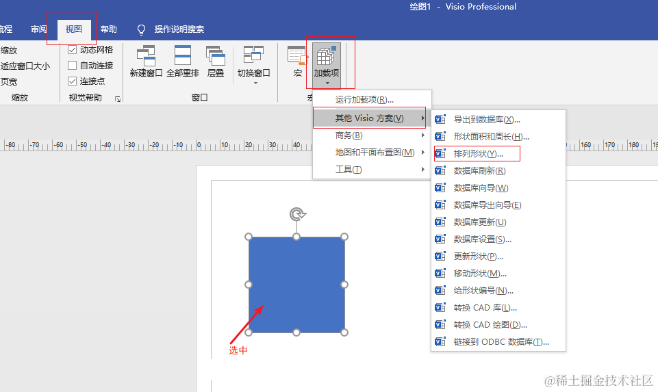658x392 pixels.
Task: Choose 排列形状(Y)... from the submenu
Action: (x=498, y=154)
